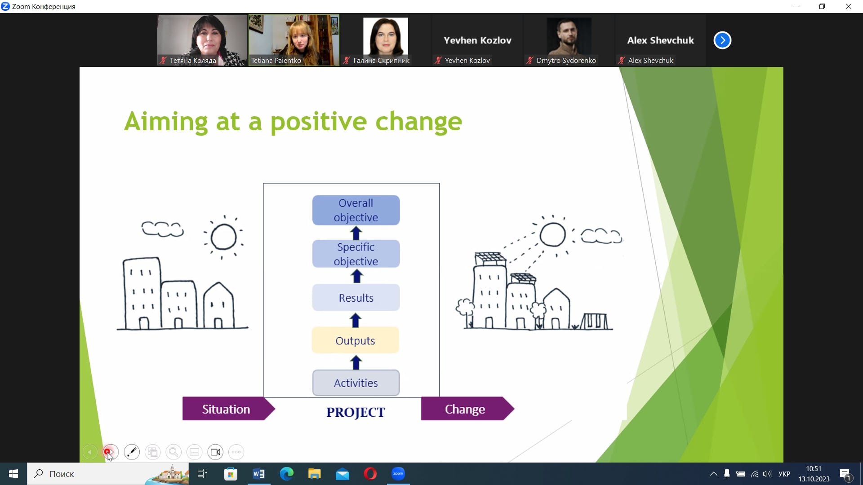863x485 pixels.
Task: Click muted mic icon of Dmytro Sydorenko
Action: click(530, 60)
